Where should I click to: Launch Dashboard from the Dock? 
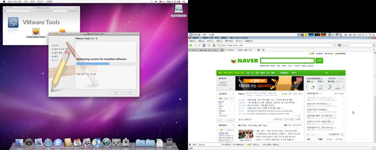coord(29,143)
